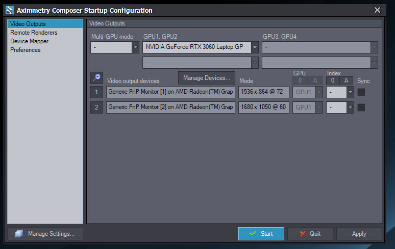The height and width of the screenshot is (249, 395).
Task: Click the Video output devices label
Action: coord(133,81)
